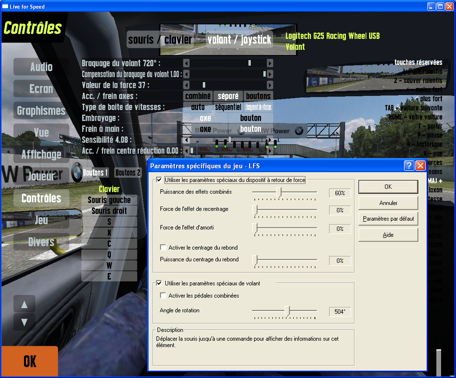Click left arrow of Compensation du braquage
The height and width of the screenshot is (378, 456).
tap(186, 74)
